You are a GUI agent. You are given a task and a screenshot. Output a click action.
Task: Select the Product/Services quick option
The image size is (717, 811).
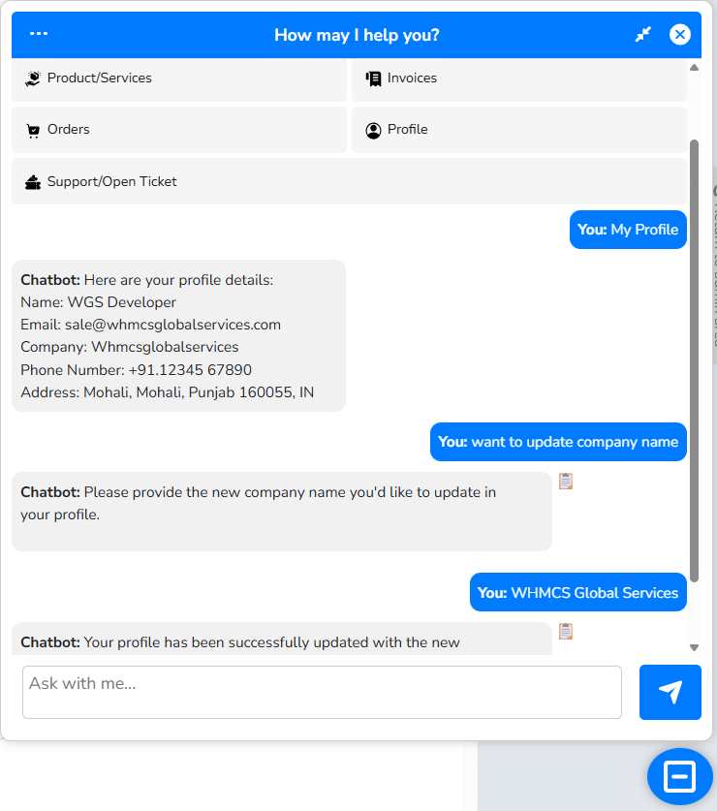click(x=179, y=78)
